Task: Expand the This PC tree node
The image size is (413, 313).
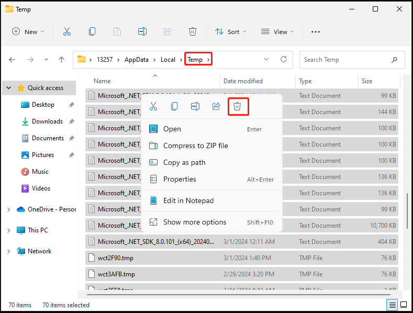Action: [x=9, y=230]
